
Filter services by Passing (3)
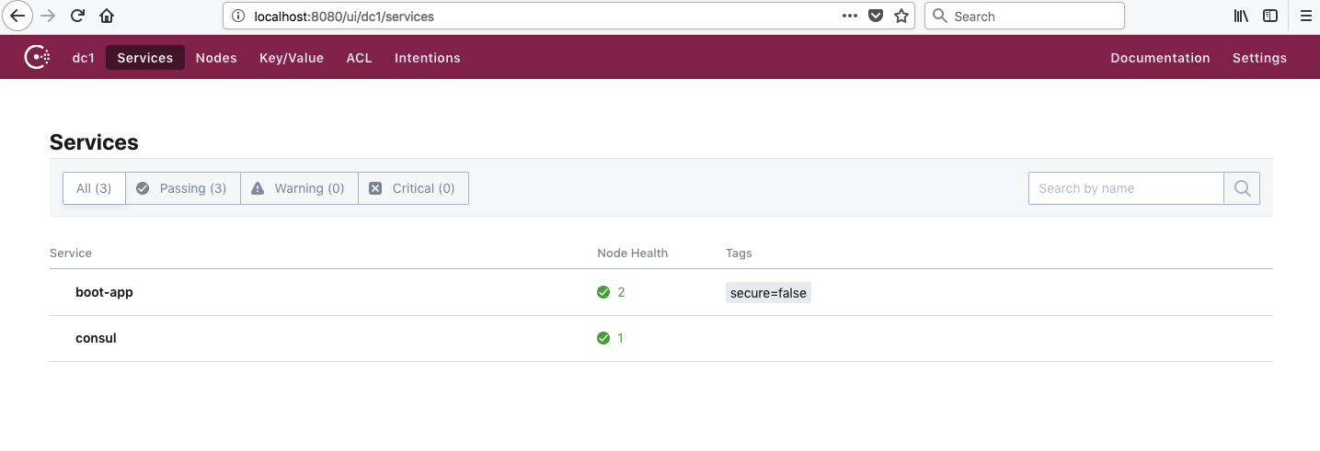(x=182, y=188)
